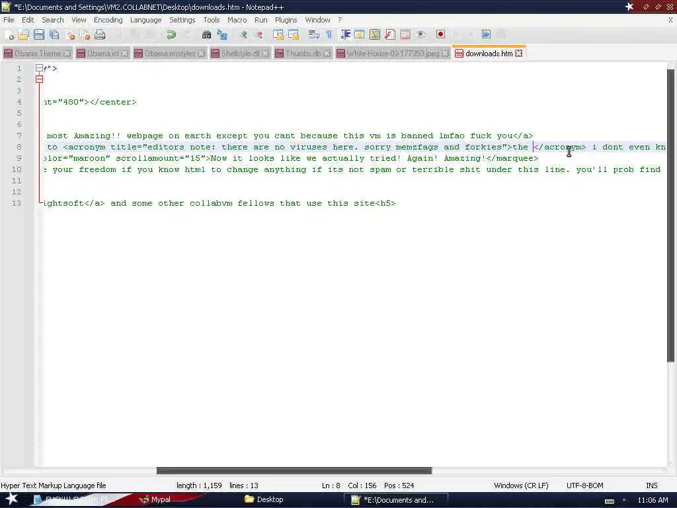Click the Close All toolbar icon

click(85, 34)
